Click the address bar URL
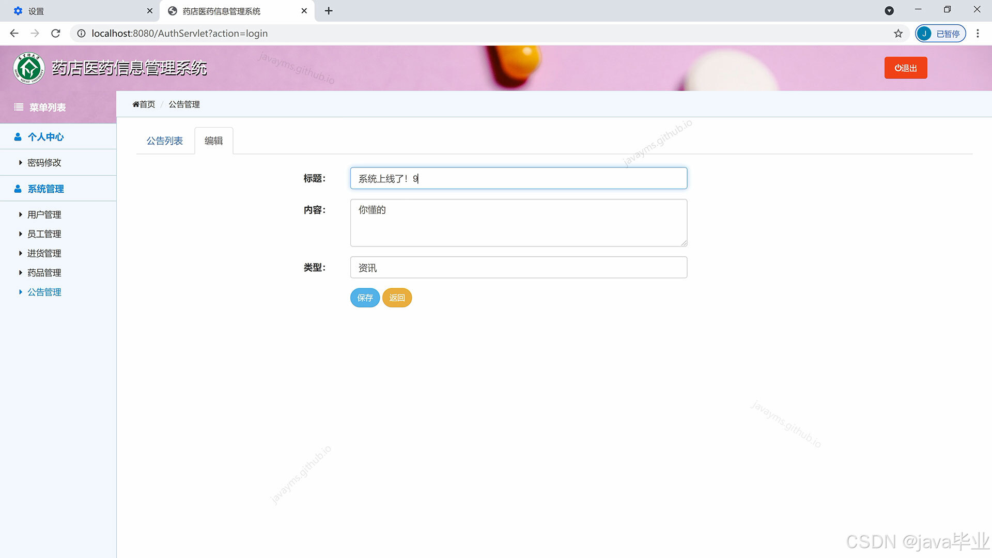The width and height of the screenshot is (992, 558). click(179, 34)
